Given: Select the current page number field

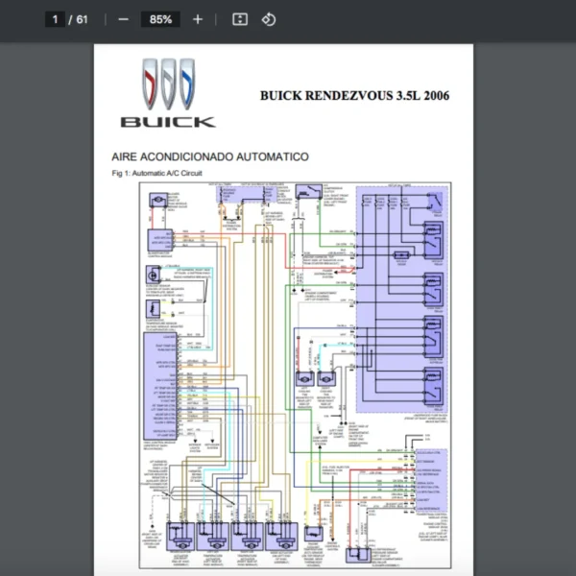Looking at the screenshot, I should 57,19.
